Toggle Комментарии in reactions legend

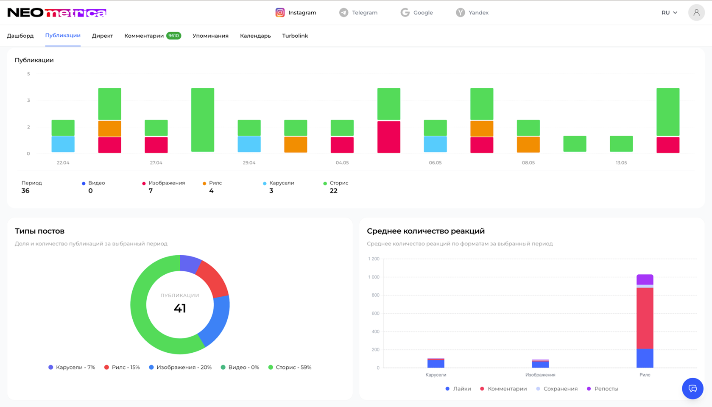503,389
